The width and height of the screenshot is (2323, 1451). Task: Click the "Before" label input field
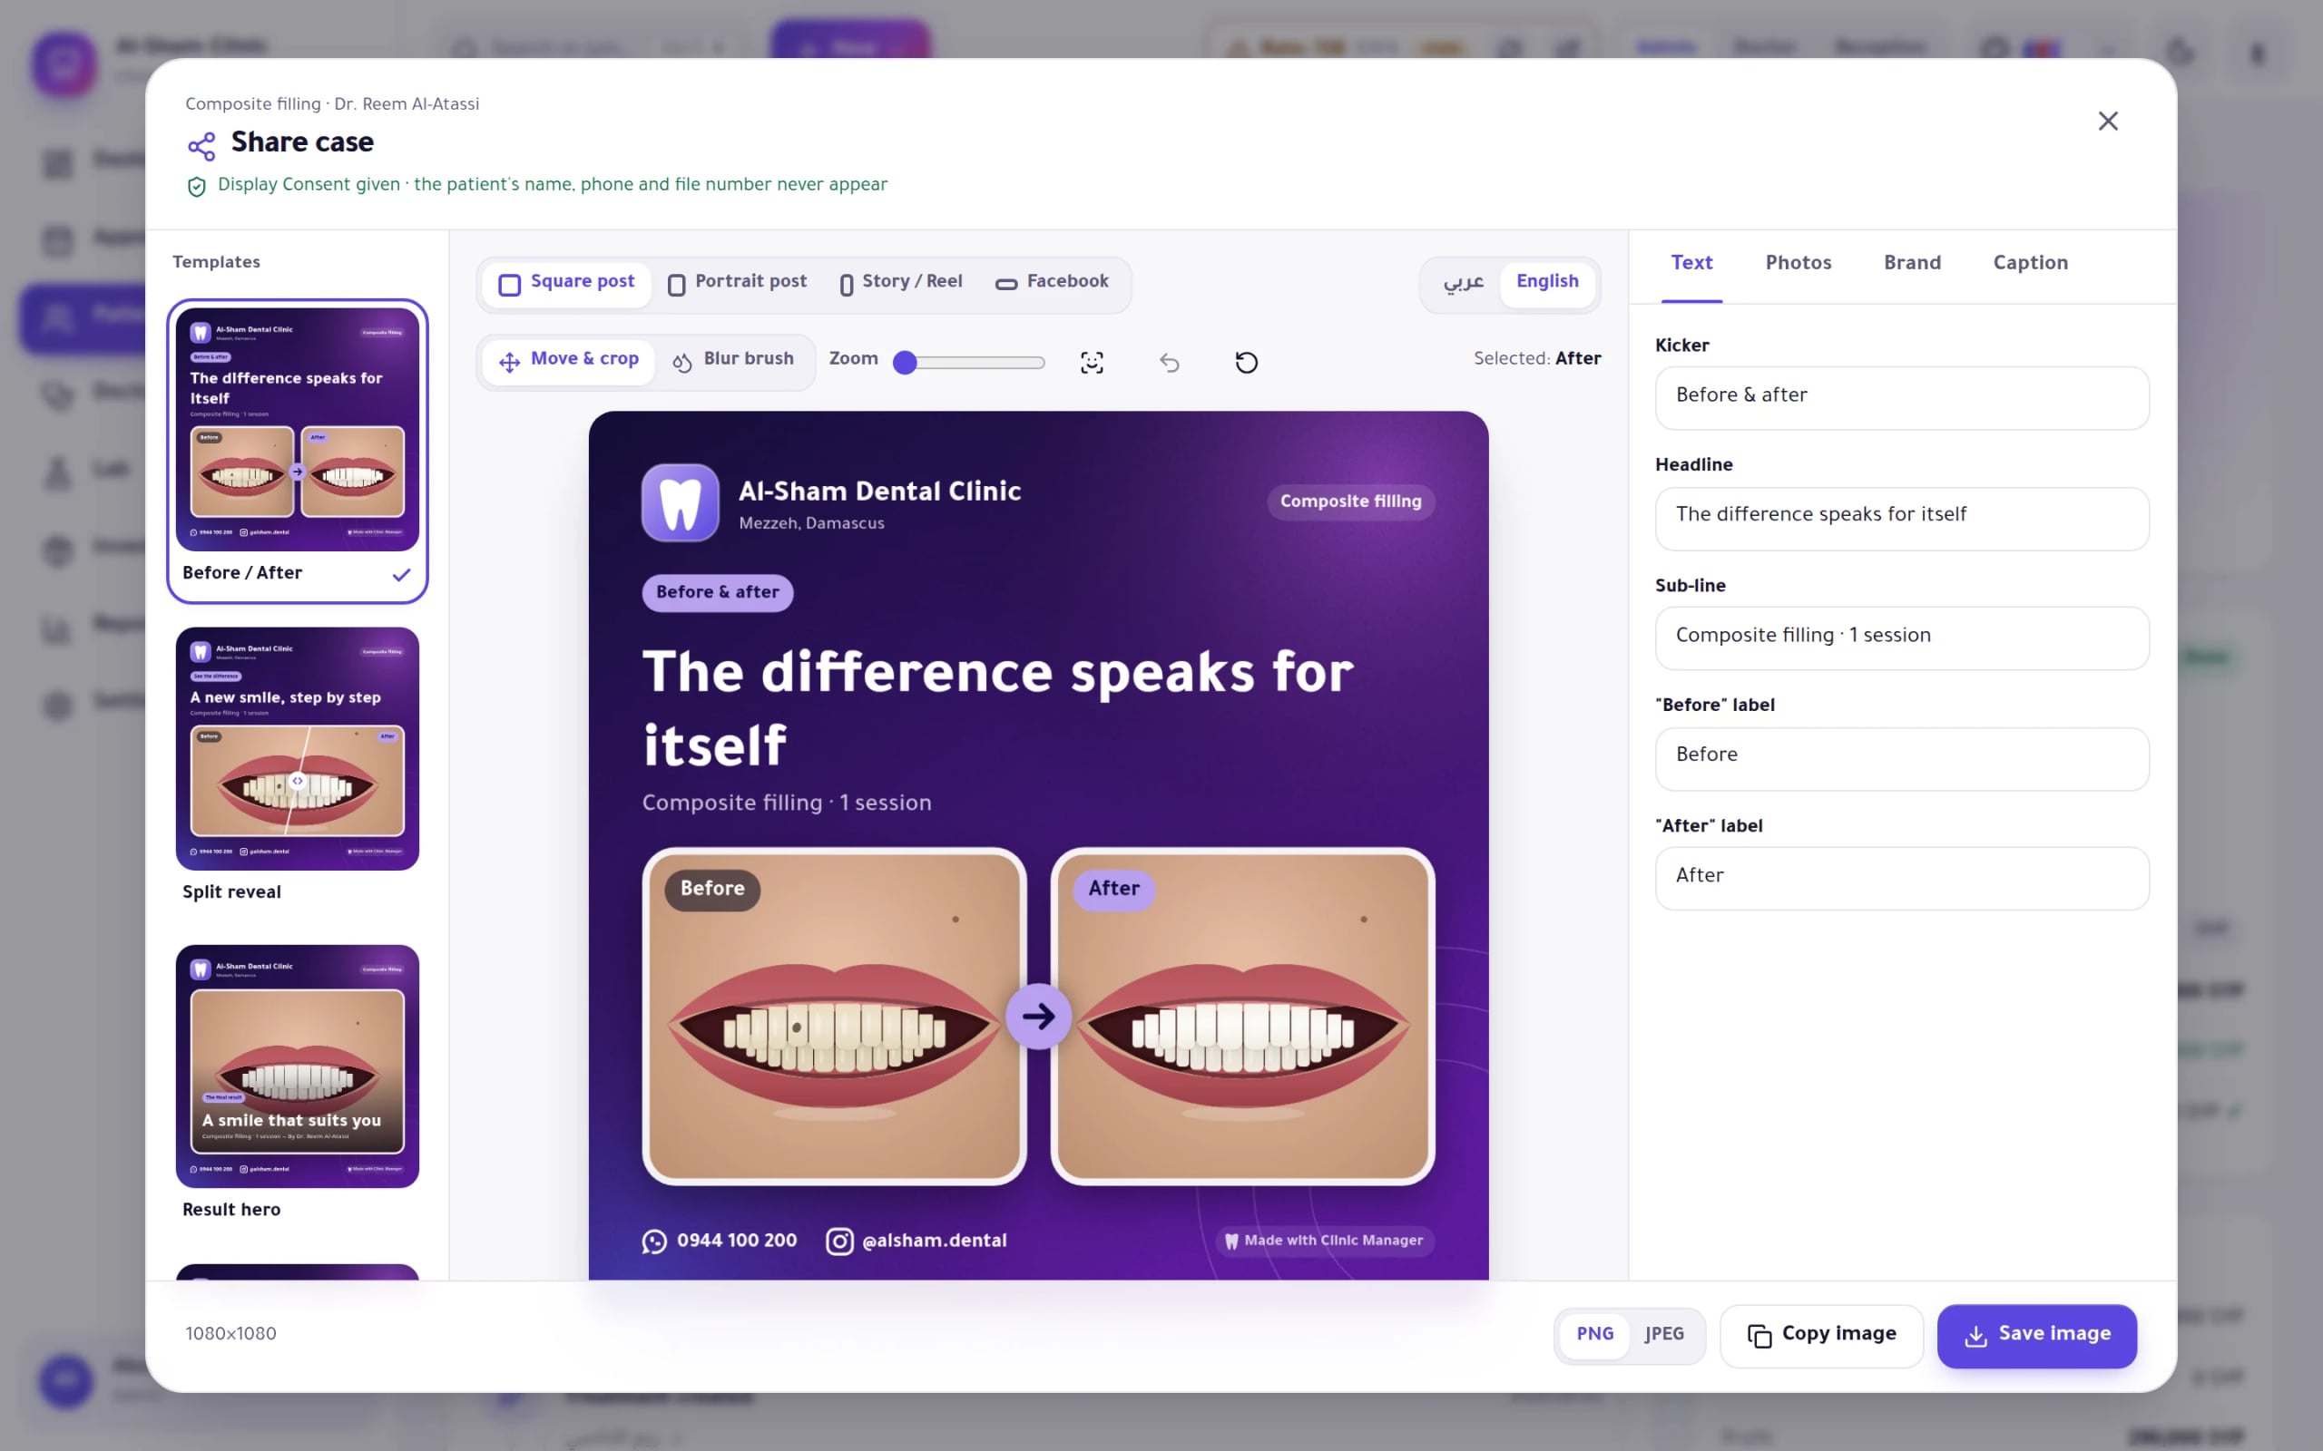tap(1902, 758)
